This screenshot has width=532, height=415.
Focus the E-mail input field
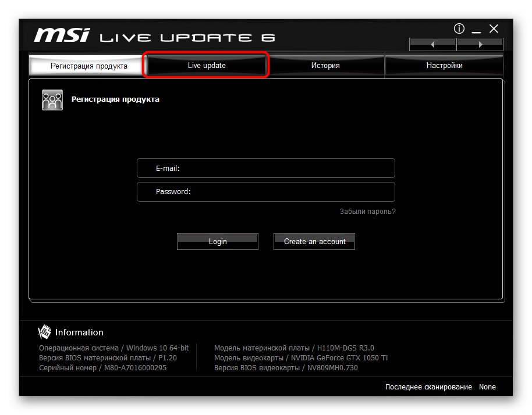tap(266, 168)
